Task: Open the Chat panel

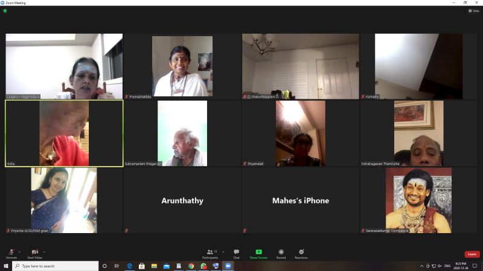Action: click(236, 252)
